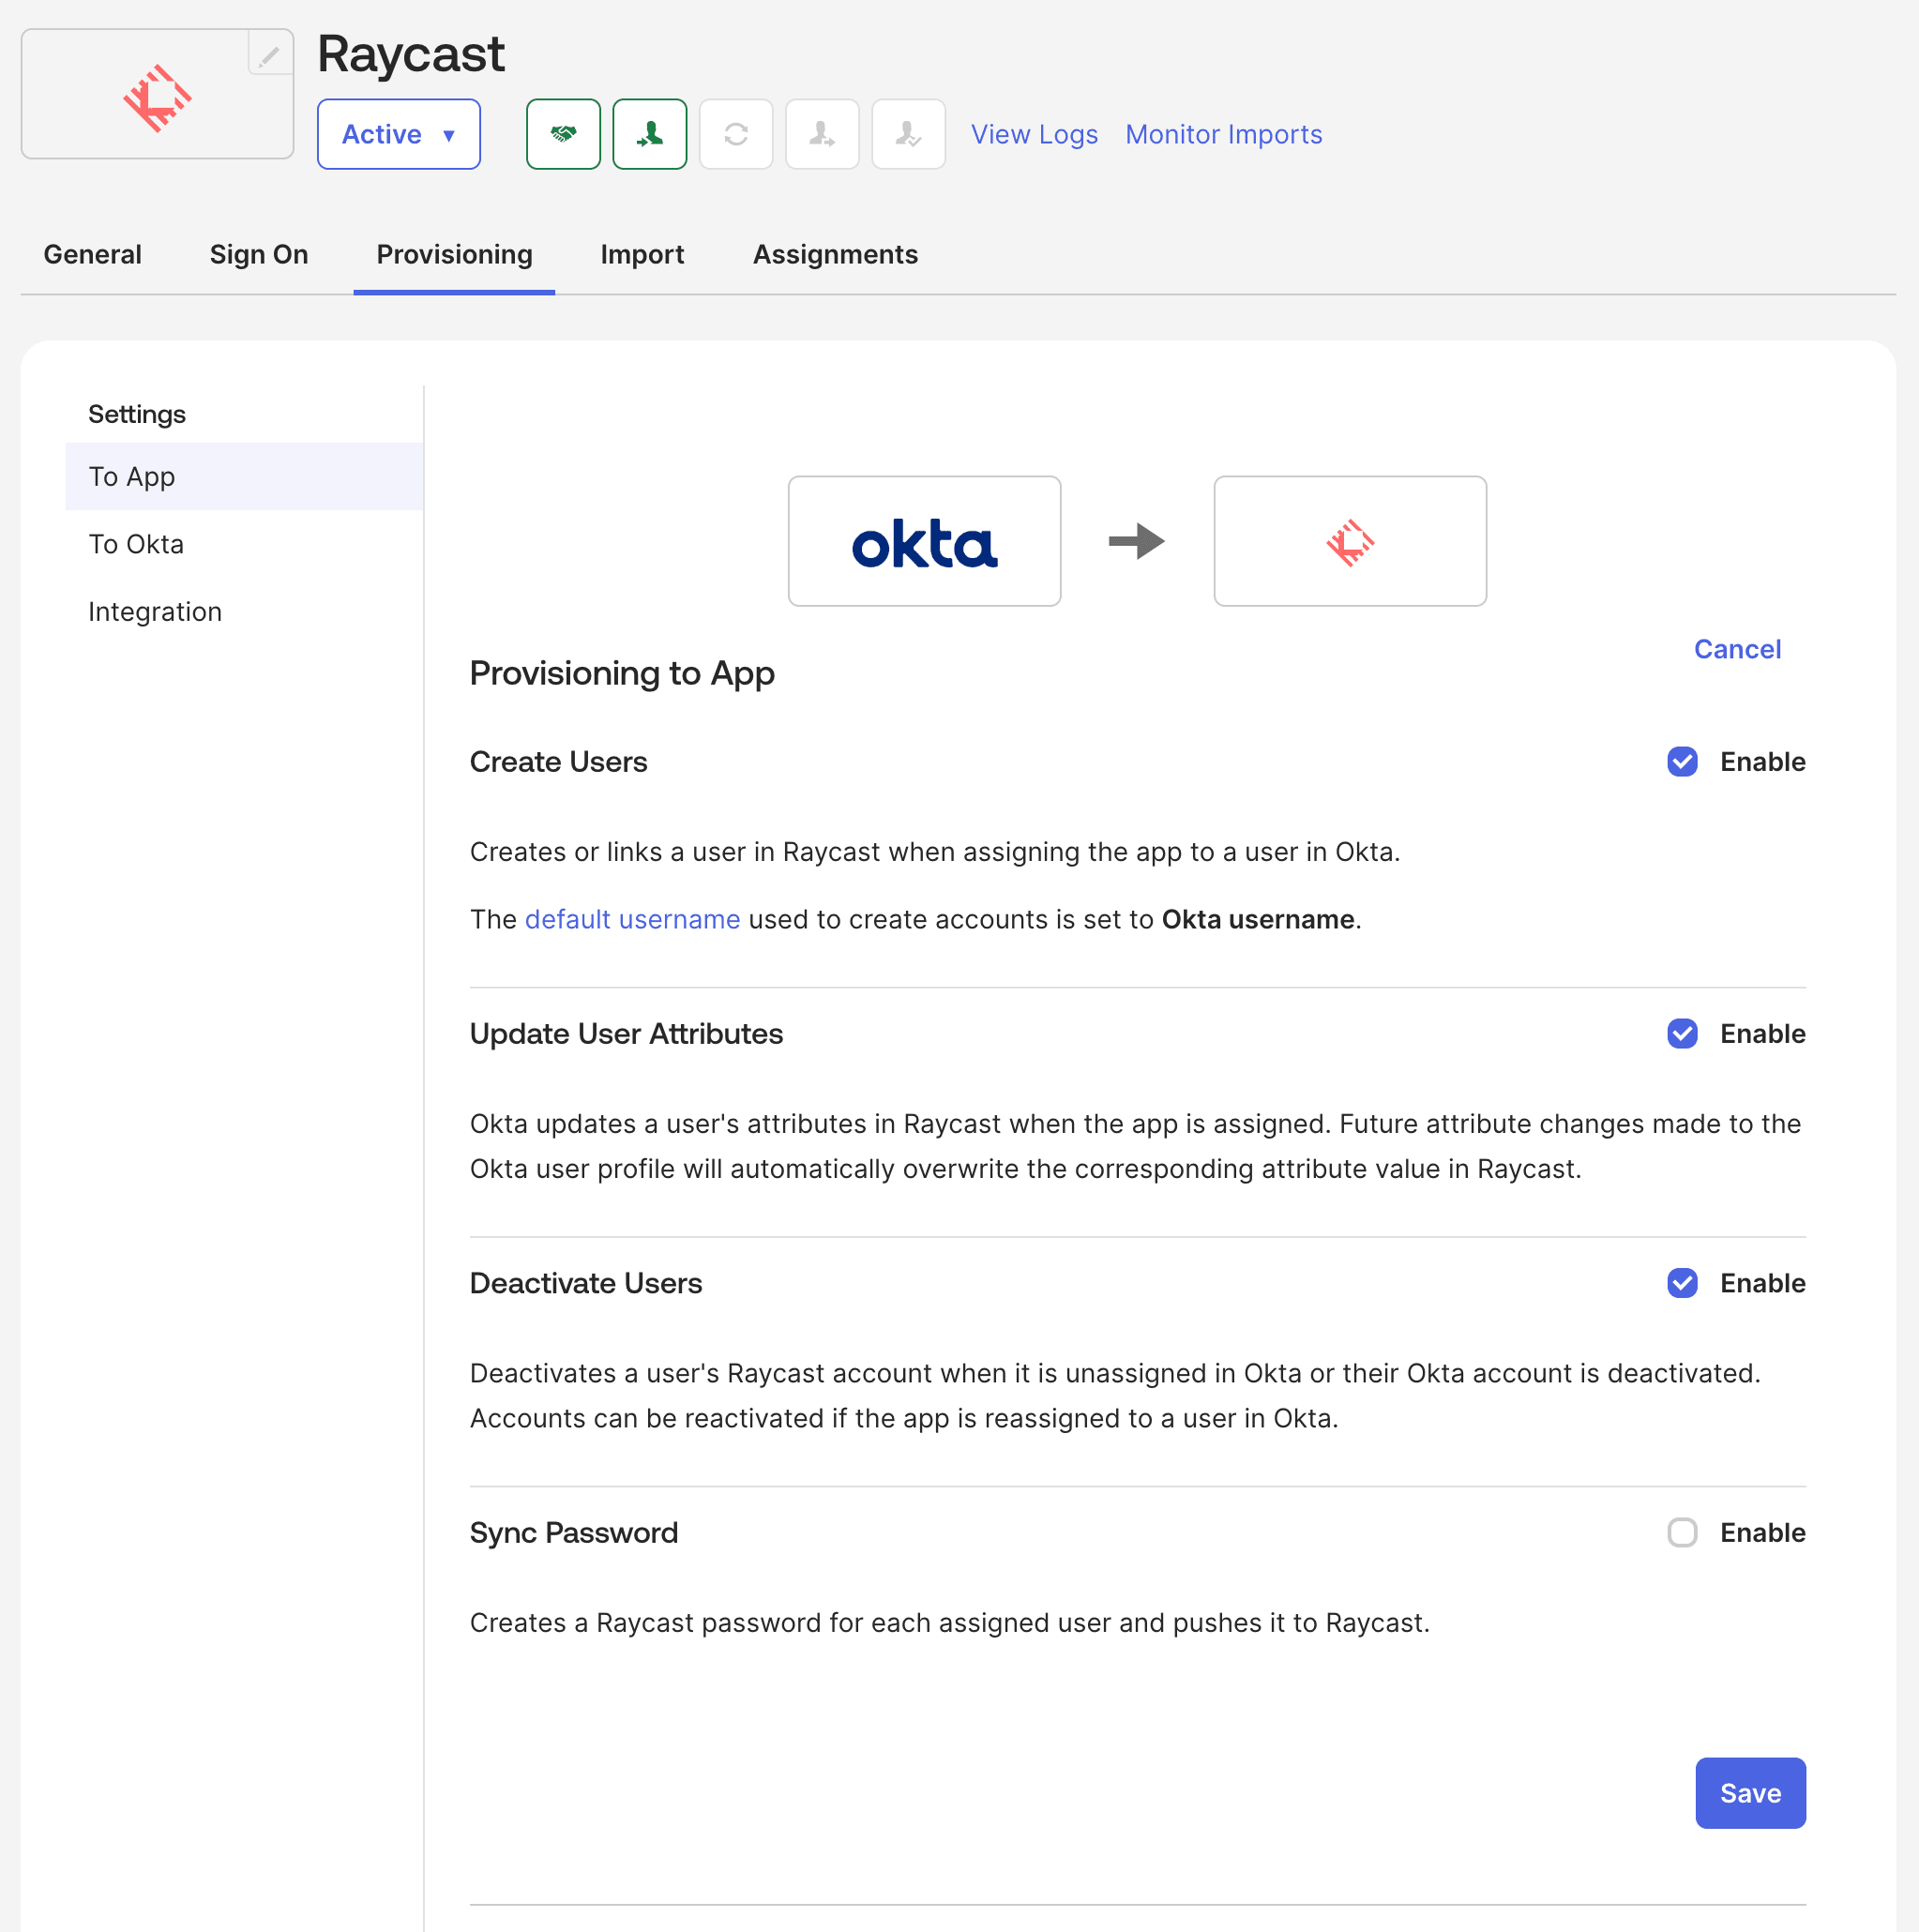Click the user-verified status icon
The width and height of the screenshot is (1919, 1932).
[x=908, y=134]
